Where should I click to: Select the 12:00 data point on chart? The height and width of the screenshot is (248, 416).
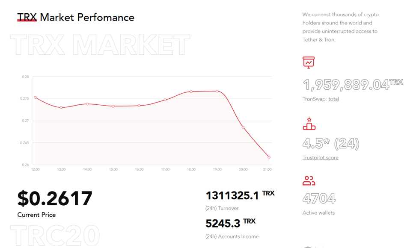click(x=35, y=97)
